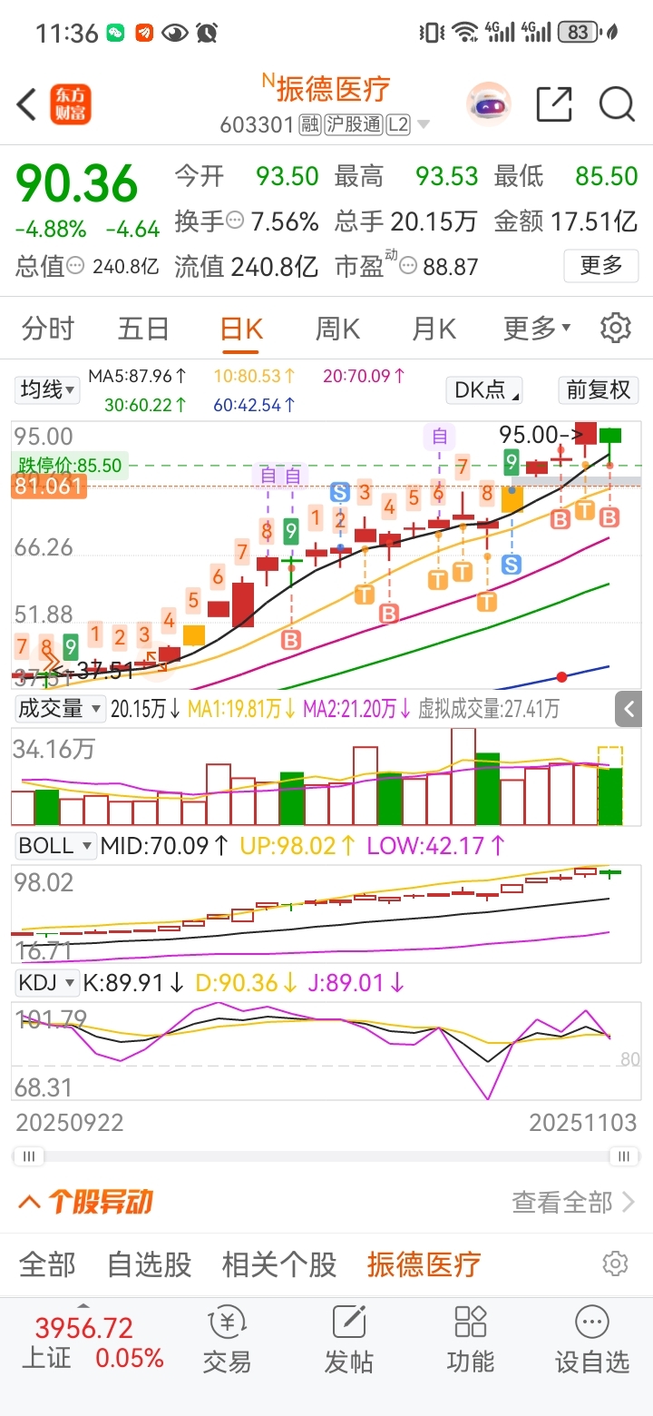The height and width of the screenshot is (1416, 653).
Task: Open the KDJ indicator dropdown
Action: click(46, 982)
